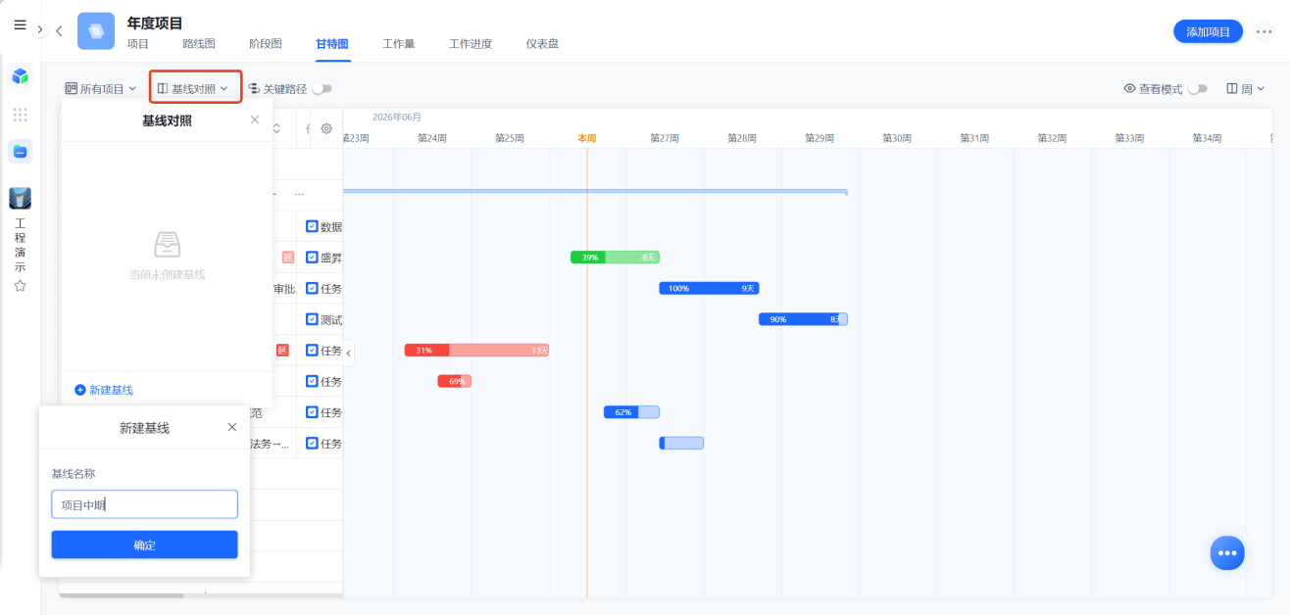This screenshot has width=1290, height=615.
Task: Click the green 39% progress bar
Action: 615,258
